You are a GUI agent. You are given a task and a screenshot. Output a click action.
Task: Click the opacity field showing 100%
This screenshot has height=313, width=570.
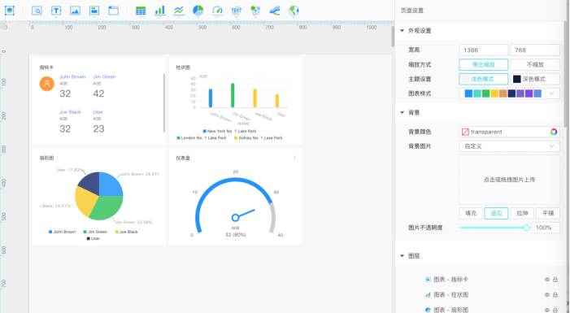click(x=546, y=228)
